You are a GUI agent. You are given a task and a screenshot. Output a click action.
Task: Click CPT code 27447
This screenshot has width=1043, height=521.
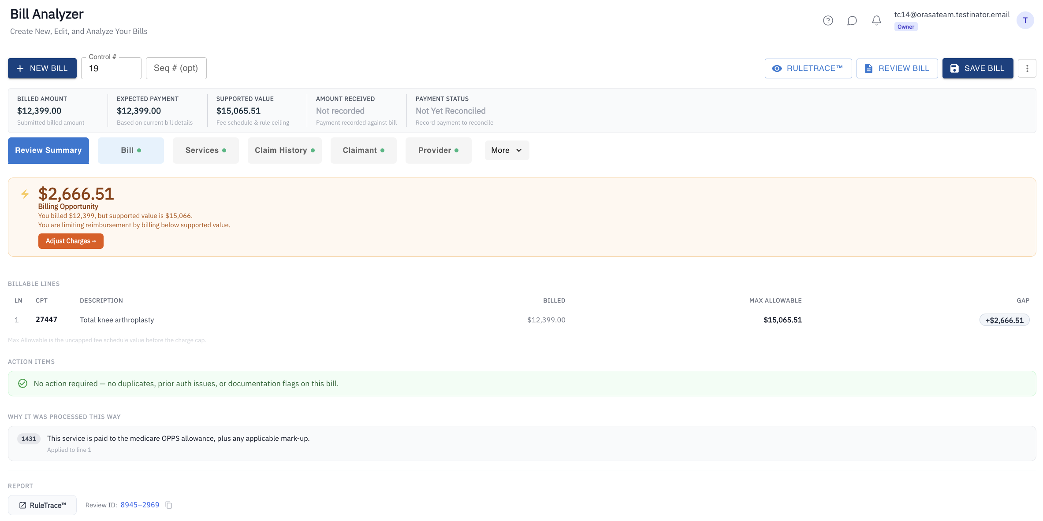[x=46, y=319]
